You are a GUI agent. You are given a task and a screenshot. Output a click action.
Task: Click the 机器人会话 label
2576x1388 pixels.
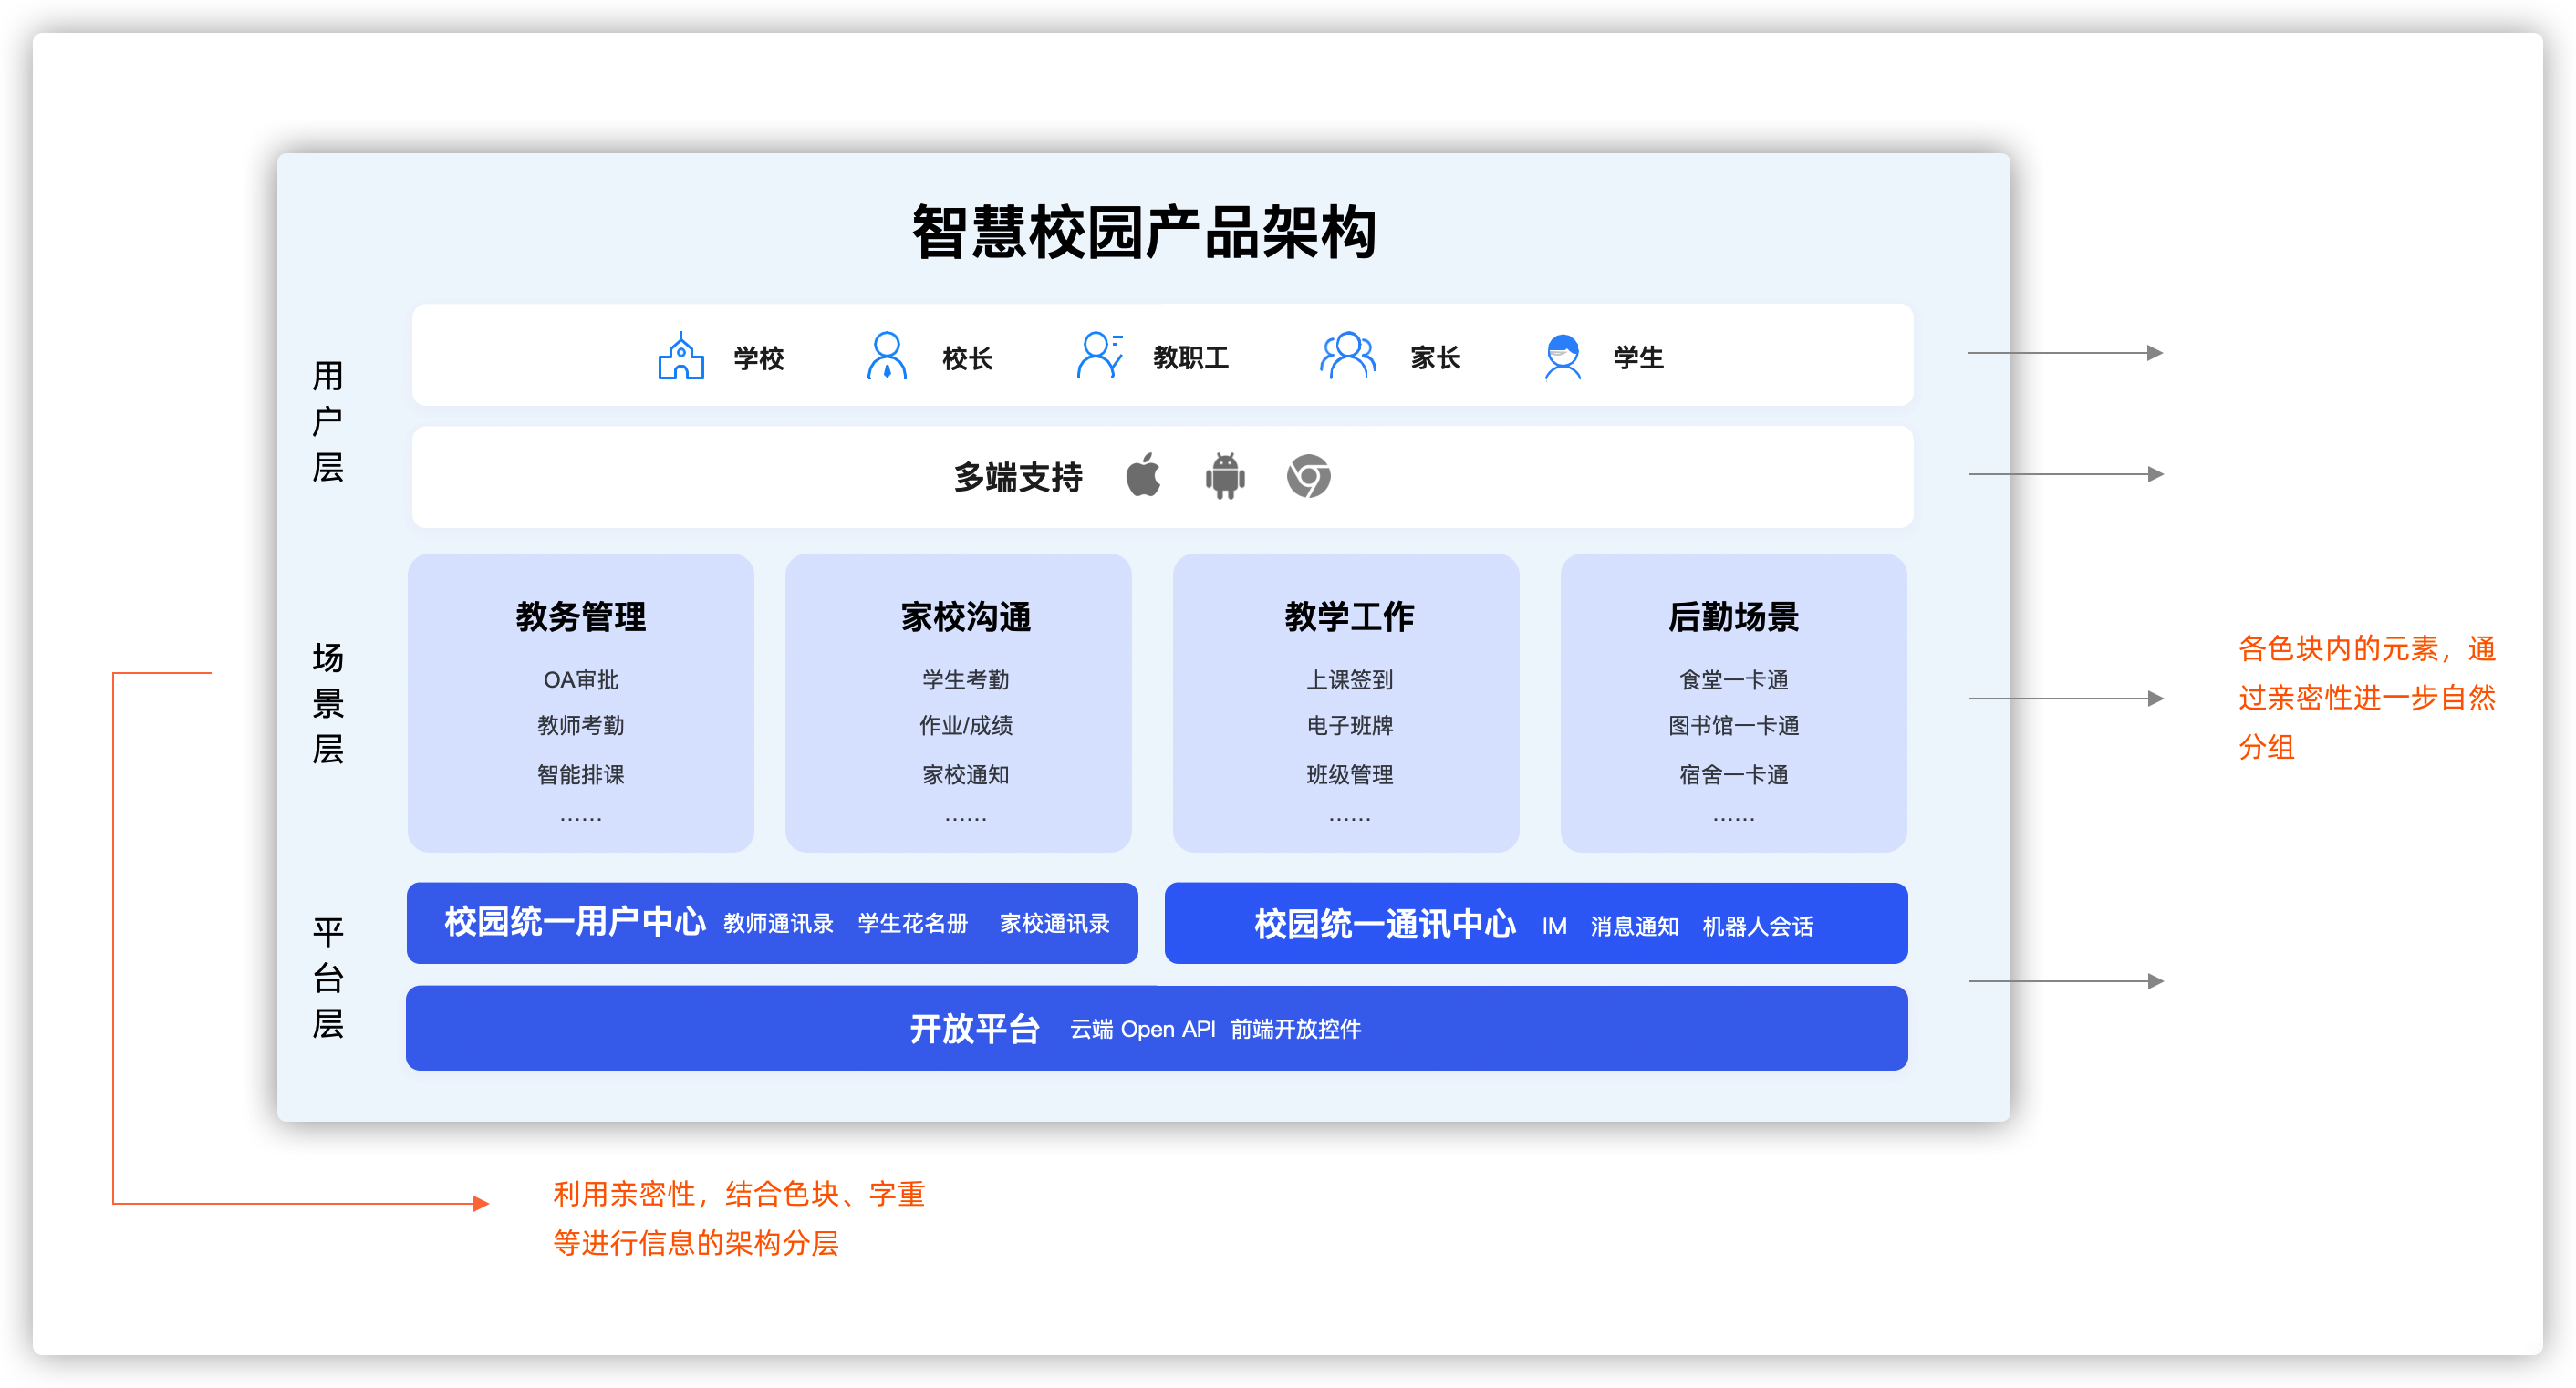pos(1757,926)
